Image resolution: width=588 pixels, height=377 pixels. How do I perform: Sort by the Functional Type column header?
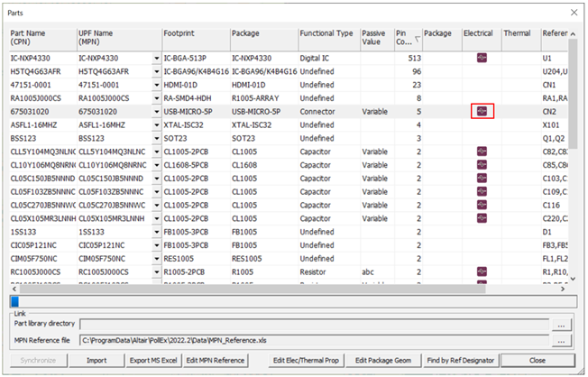click(x=326, y=38)
